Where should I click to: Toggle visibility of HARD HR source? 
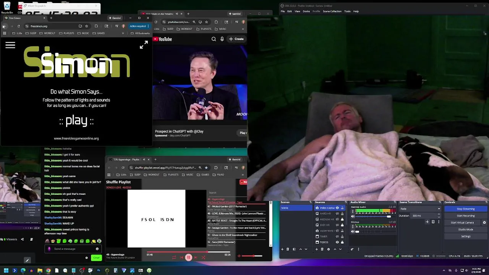(x=337, y=214)
